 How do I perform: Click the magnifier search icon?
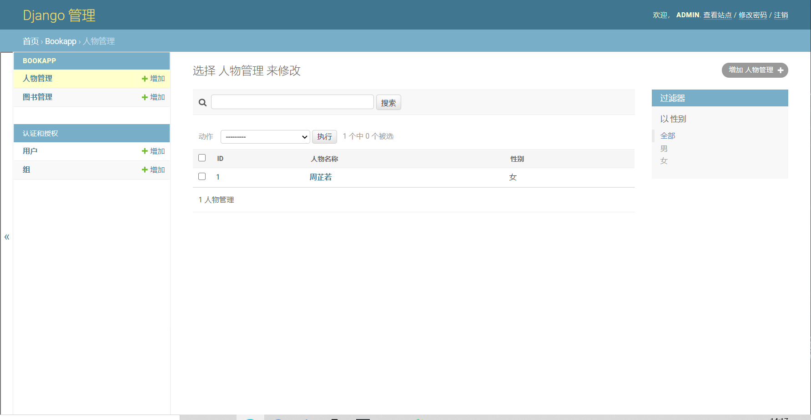tap(203, 103)
